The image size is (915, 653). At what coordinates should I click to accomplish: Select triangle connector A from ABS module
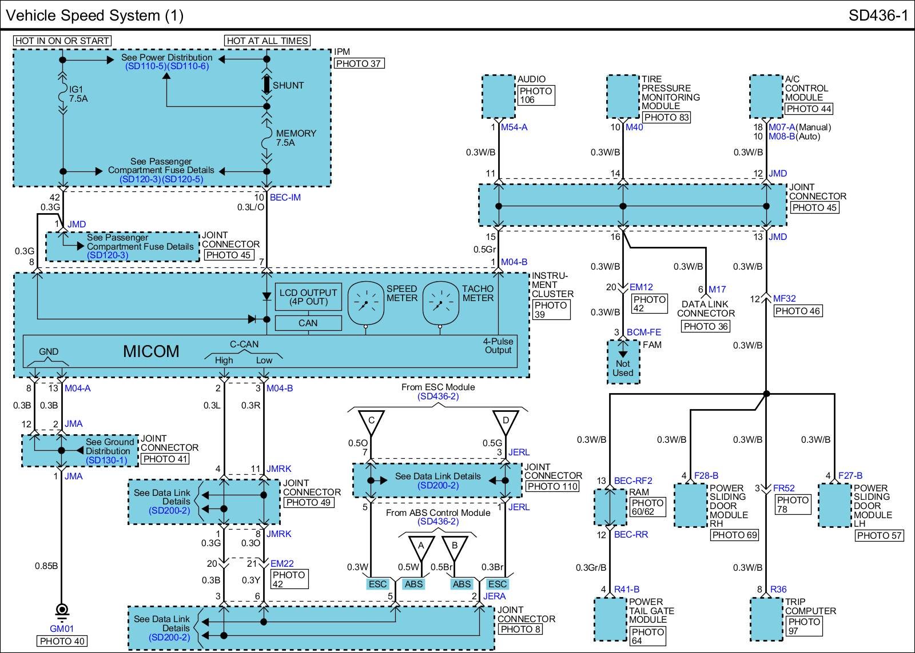click(421, 548)
